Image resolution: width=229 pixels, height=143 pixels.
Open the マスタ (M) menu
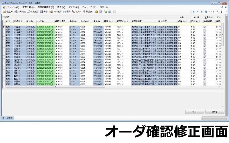[x=74, y=7]
